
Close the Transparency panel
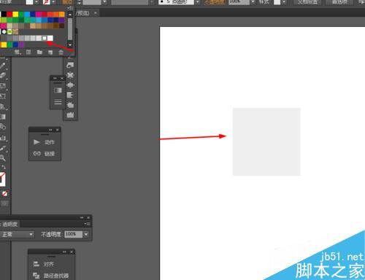tap(88, 217)
